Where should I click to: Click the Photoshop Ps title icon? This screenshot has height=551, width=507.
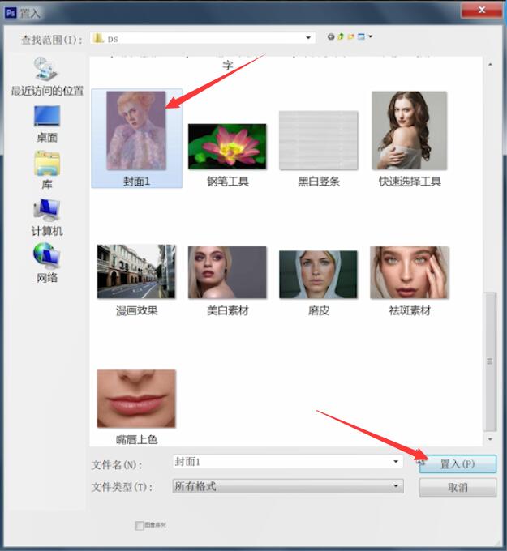11,13
